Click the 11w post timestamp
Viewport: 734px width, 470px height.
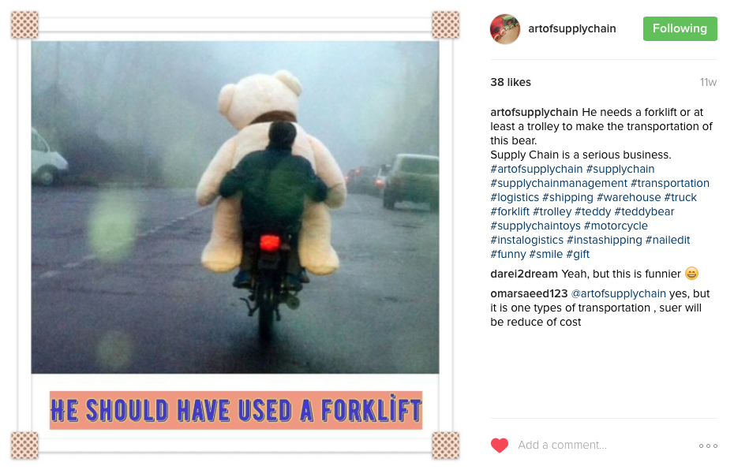708,82
